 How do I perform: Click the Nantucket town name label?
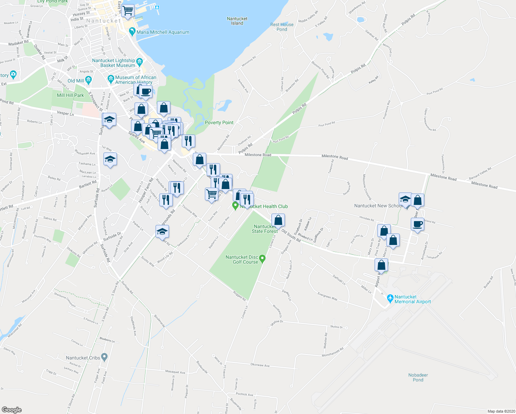point(103,21)
